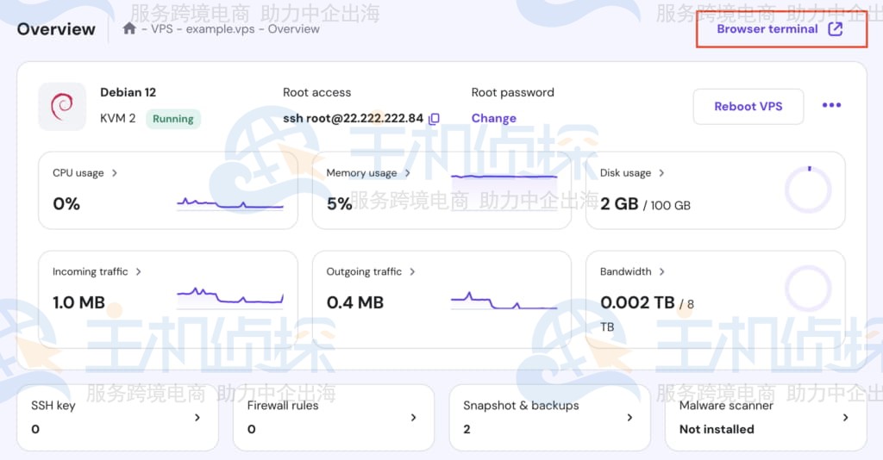Open Snapshot & backups card
Image resolution: width=883 pixels, height=460 pixels.
(x=549, y=417)
